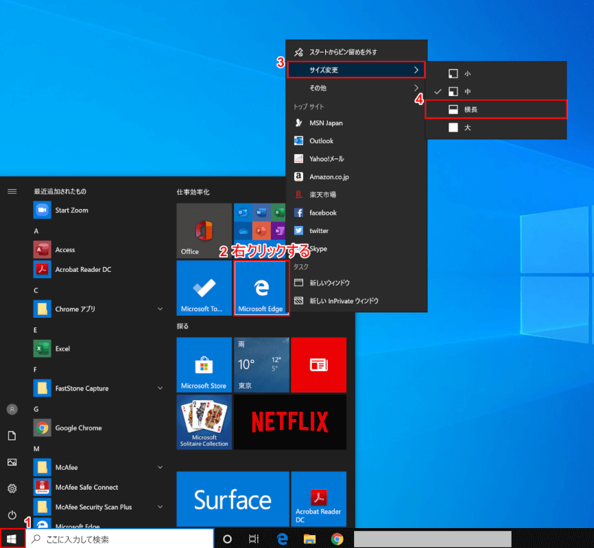Open the Microsoft Store tile
594x548 pixels.
204,365
